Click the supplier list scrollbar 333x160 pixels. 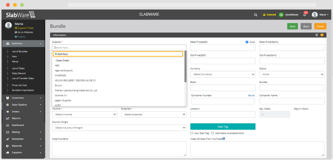(x=185, y=67)
